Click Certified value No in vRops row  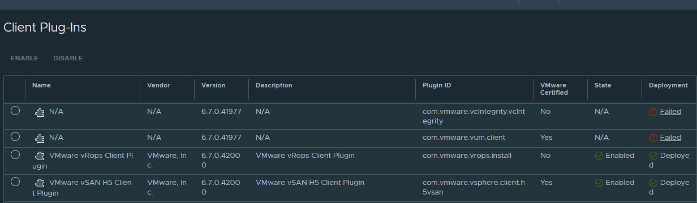545,156
